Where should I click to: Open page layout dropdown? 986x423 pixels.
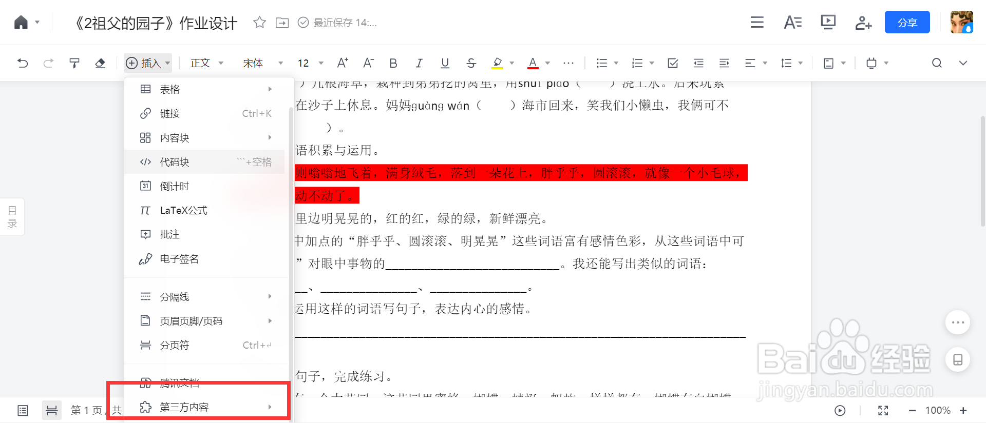click(834, 63)
